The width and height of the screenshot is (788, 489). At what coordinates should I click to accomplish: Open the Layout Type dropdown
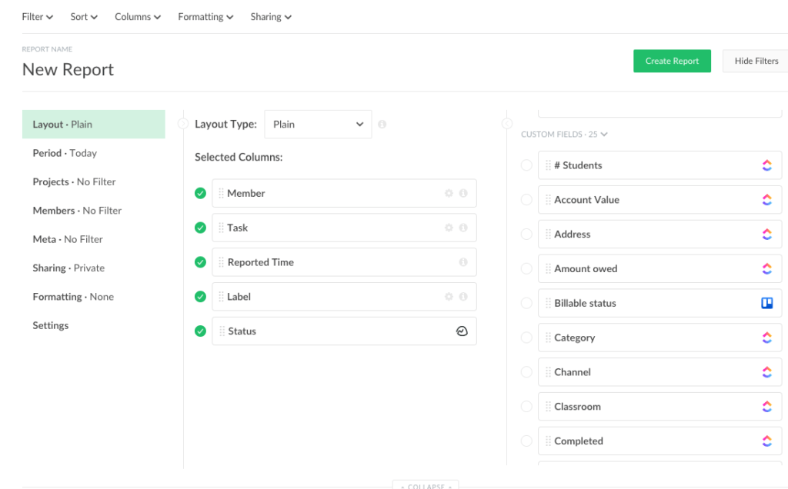click(x=318, y=123)
